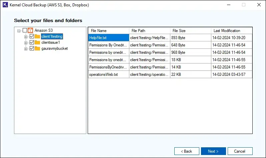Select the Amazon S3 tree label
266x158 pixels.
pyautogui.click(x=44, y=30)
